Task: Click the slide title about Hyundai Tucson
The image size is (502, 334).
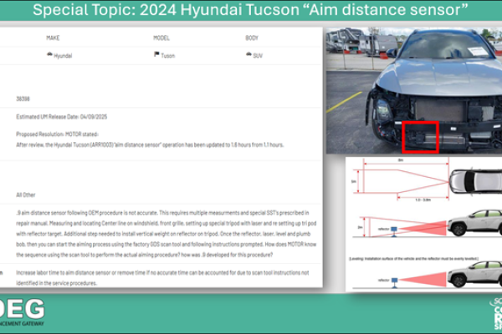Action: point(251,11)
